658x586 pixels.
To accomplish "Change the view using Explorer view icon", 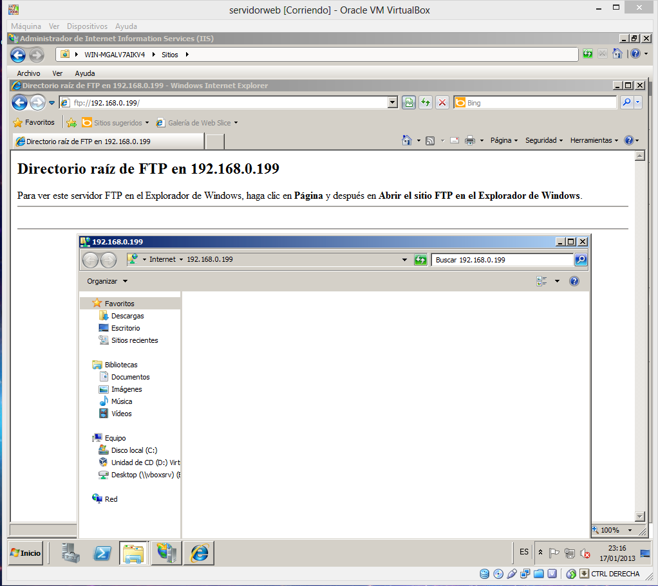I will pyautogui.click(x=541, y=281).
